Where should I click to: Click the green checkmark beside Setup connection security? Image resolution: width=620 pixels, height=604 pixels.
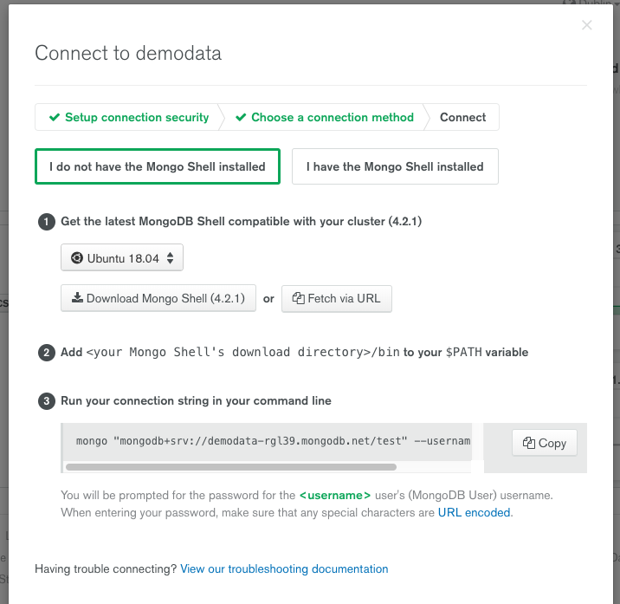click(55, 117)
